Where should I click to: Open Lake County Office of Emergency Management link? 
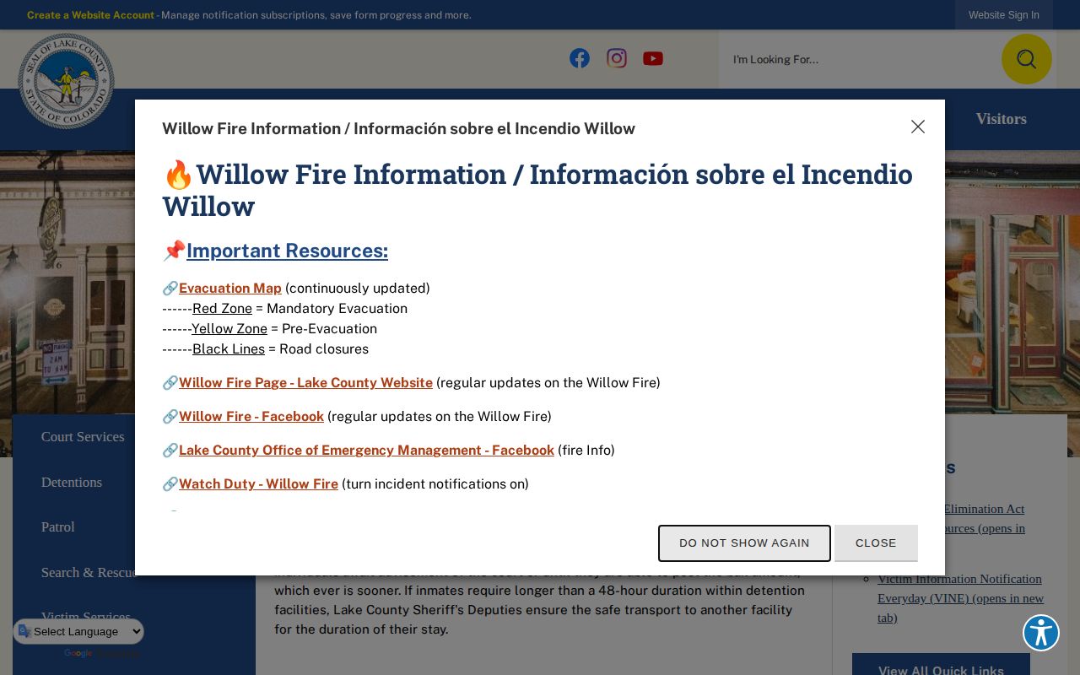[x=366, y=451]
